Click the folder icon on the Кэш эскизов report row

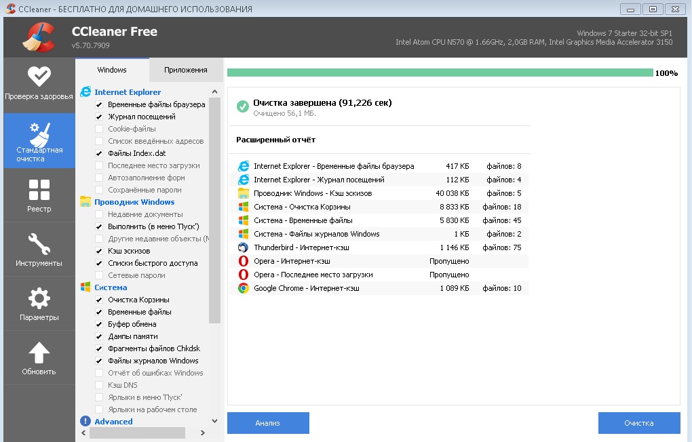(x=243, y=193)
